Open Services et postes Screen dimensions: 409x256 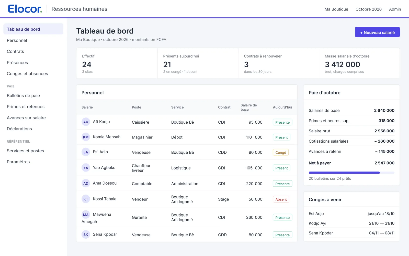click(33, 151)
